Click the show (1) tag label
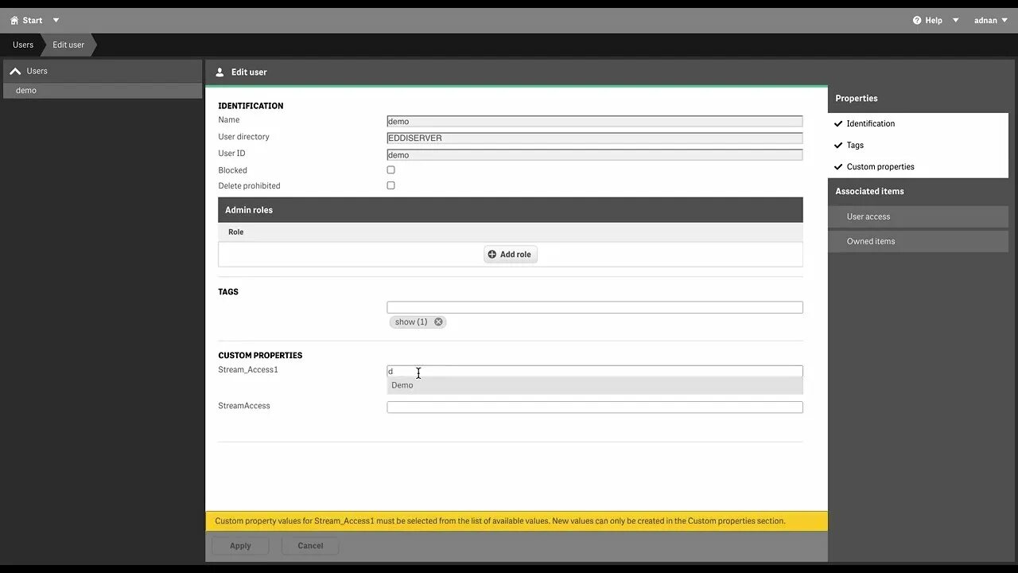The height and width of the screenshot is (573, 1018). coord(411,322)
